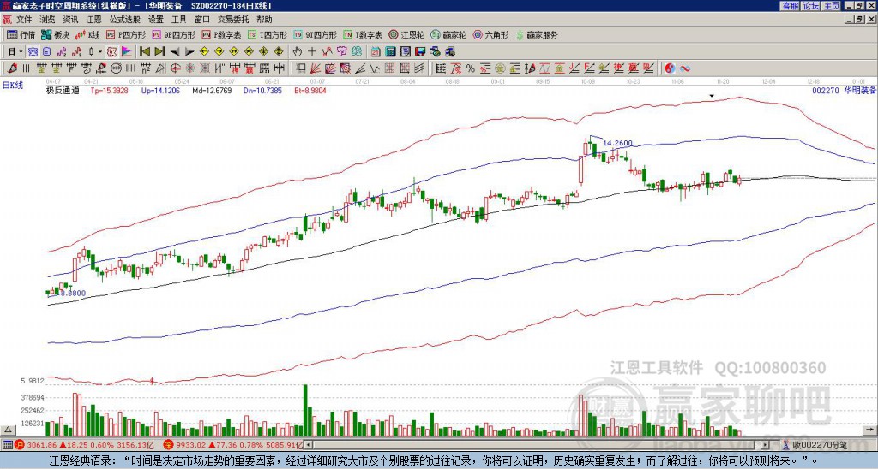Open 赢家服务 service
The height and width of the screenshot is (469, 878).
coord(537,34)
